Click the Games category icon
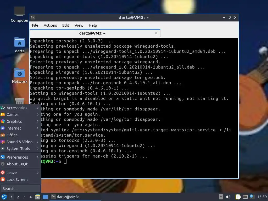The height and width of the screenshot is (201, 268). coord(3,115)
